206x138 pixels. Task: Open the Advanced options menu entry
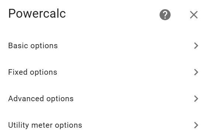pyautogui.click(x=103, y=99)
